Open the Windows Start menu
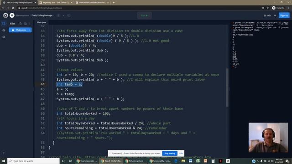Image resolution: width=292 pixels, height=164 pixels. click(4, 161)
